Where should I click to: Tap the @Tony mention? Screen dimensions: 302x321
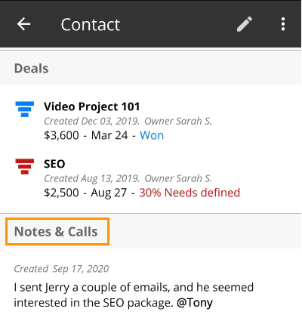pos(195,303)
